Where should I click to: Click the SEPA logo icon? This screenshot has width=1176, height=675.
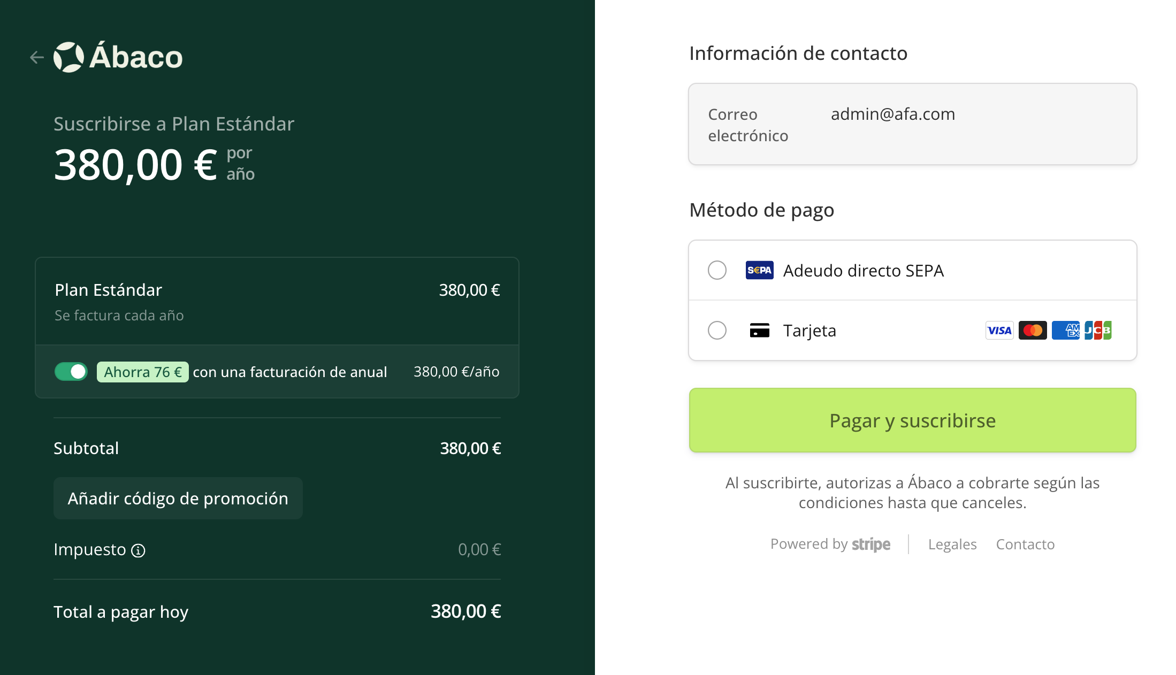(759, 270)
